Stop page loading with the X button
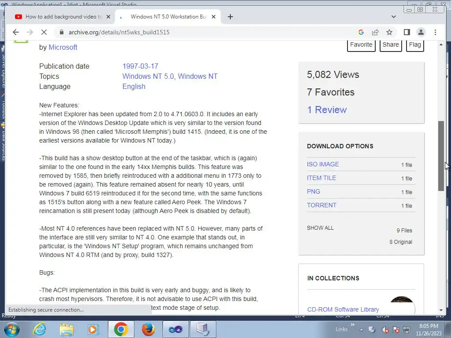The width and height of the screenshot is (451, 338). point(44,32)
